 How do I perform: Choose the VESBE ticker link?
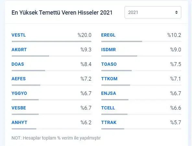pos(19,108)
